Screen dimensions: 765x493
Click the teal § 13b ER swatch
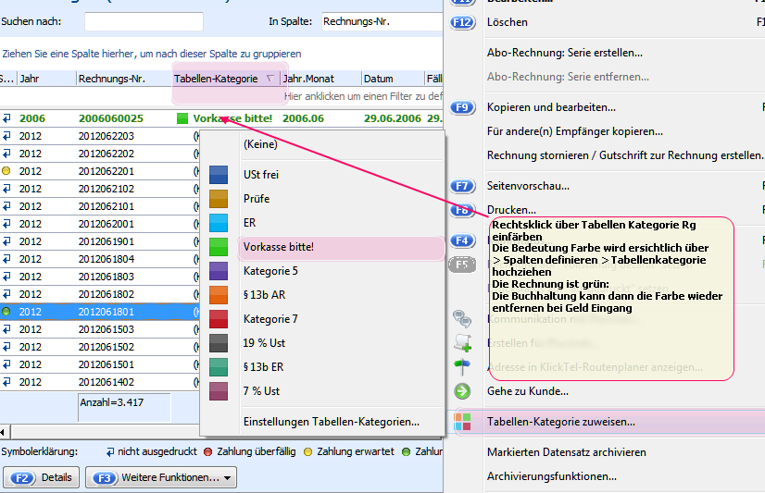[x=219, y=367]
